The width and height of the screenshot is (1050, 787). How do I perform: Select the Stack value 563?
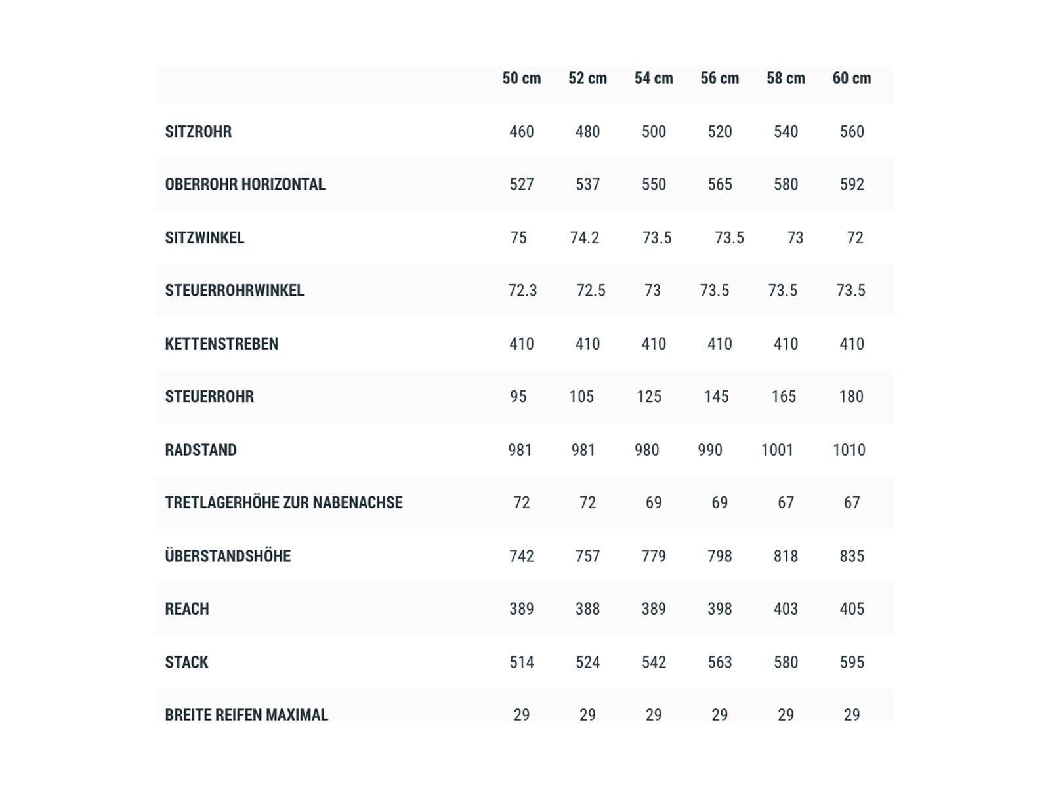[x=720, y=662]
